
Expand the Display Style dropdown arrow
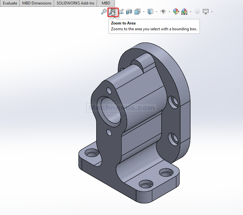click(x=156, y=12)
